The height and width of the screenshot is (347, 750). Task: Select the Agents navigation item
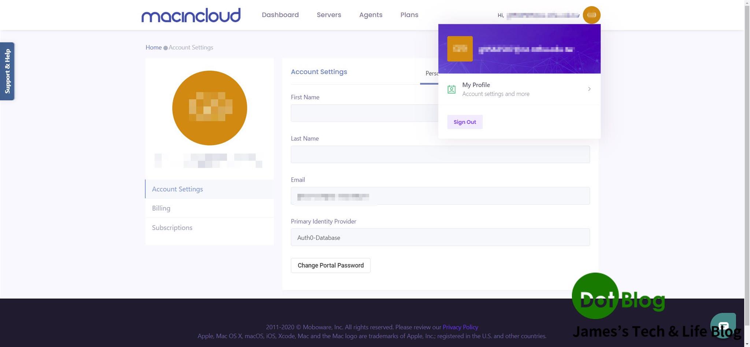pyautogui.click(x=371, y=15)
